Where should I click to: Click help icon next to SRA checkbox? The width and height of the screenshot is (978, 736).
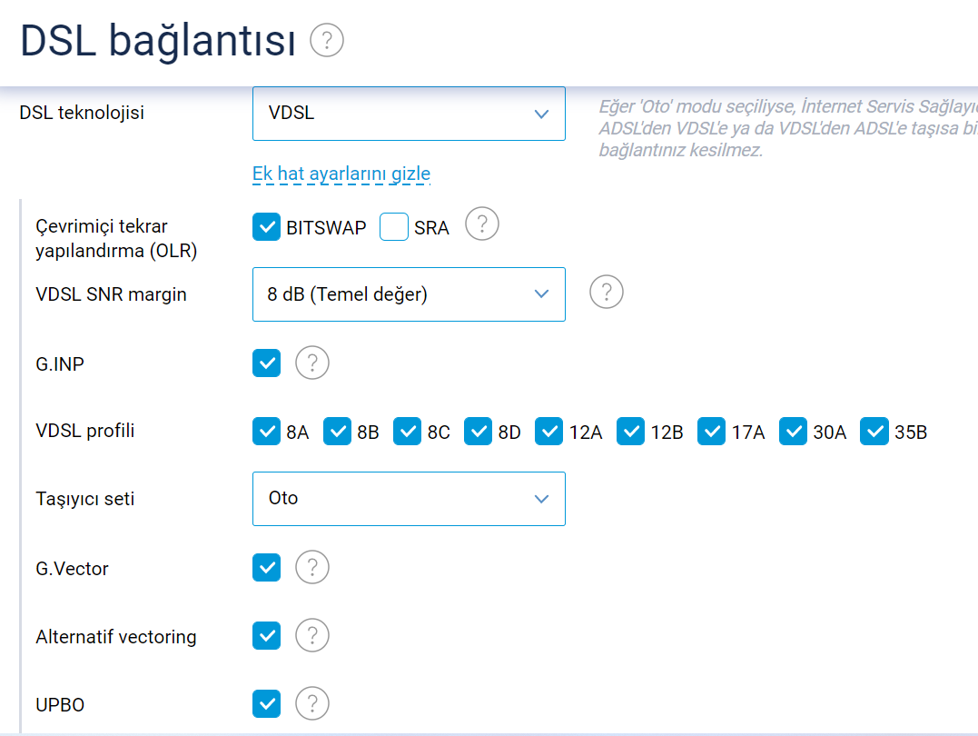coord(482,224)
